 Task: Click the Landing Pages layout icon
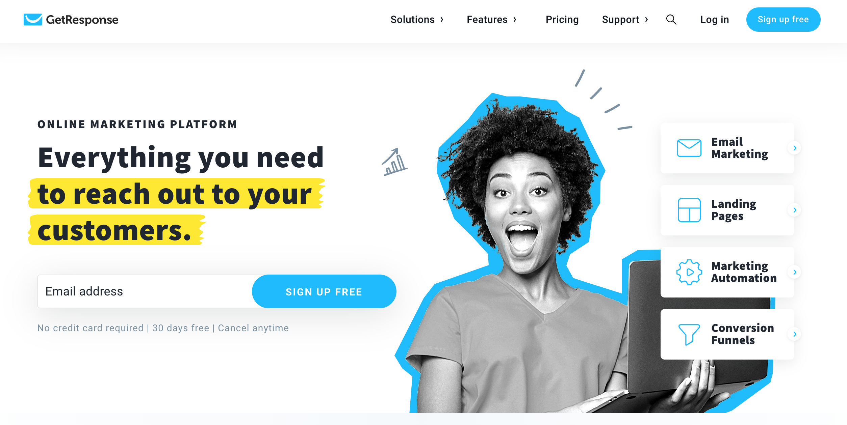[689, 210]
